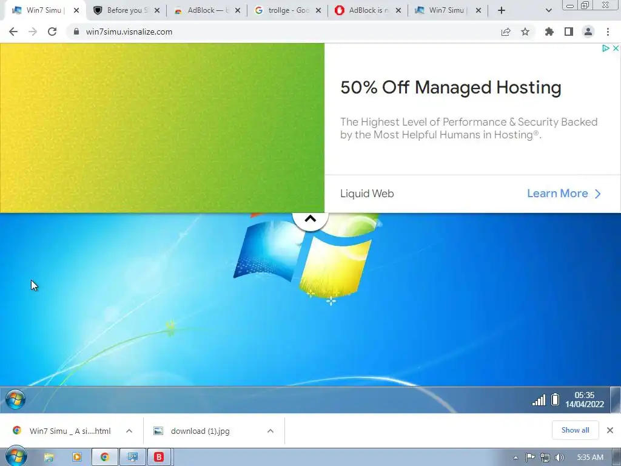
Task: Click the 5:35 AM system clock
Action: (590, 458)
